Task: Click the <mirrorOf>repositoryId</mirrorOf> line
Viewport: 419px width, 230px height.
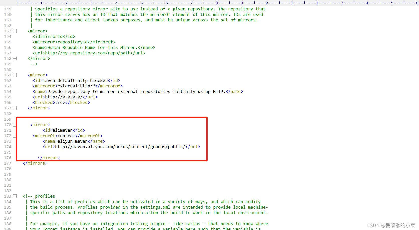Action: tap(74, 42)
